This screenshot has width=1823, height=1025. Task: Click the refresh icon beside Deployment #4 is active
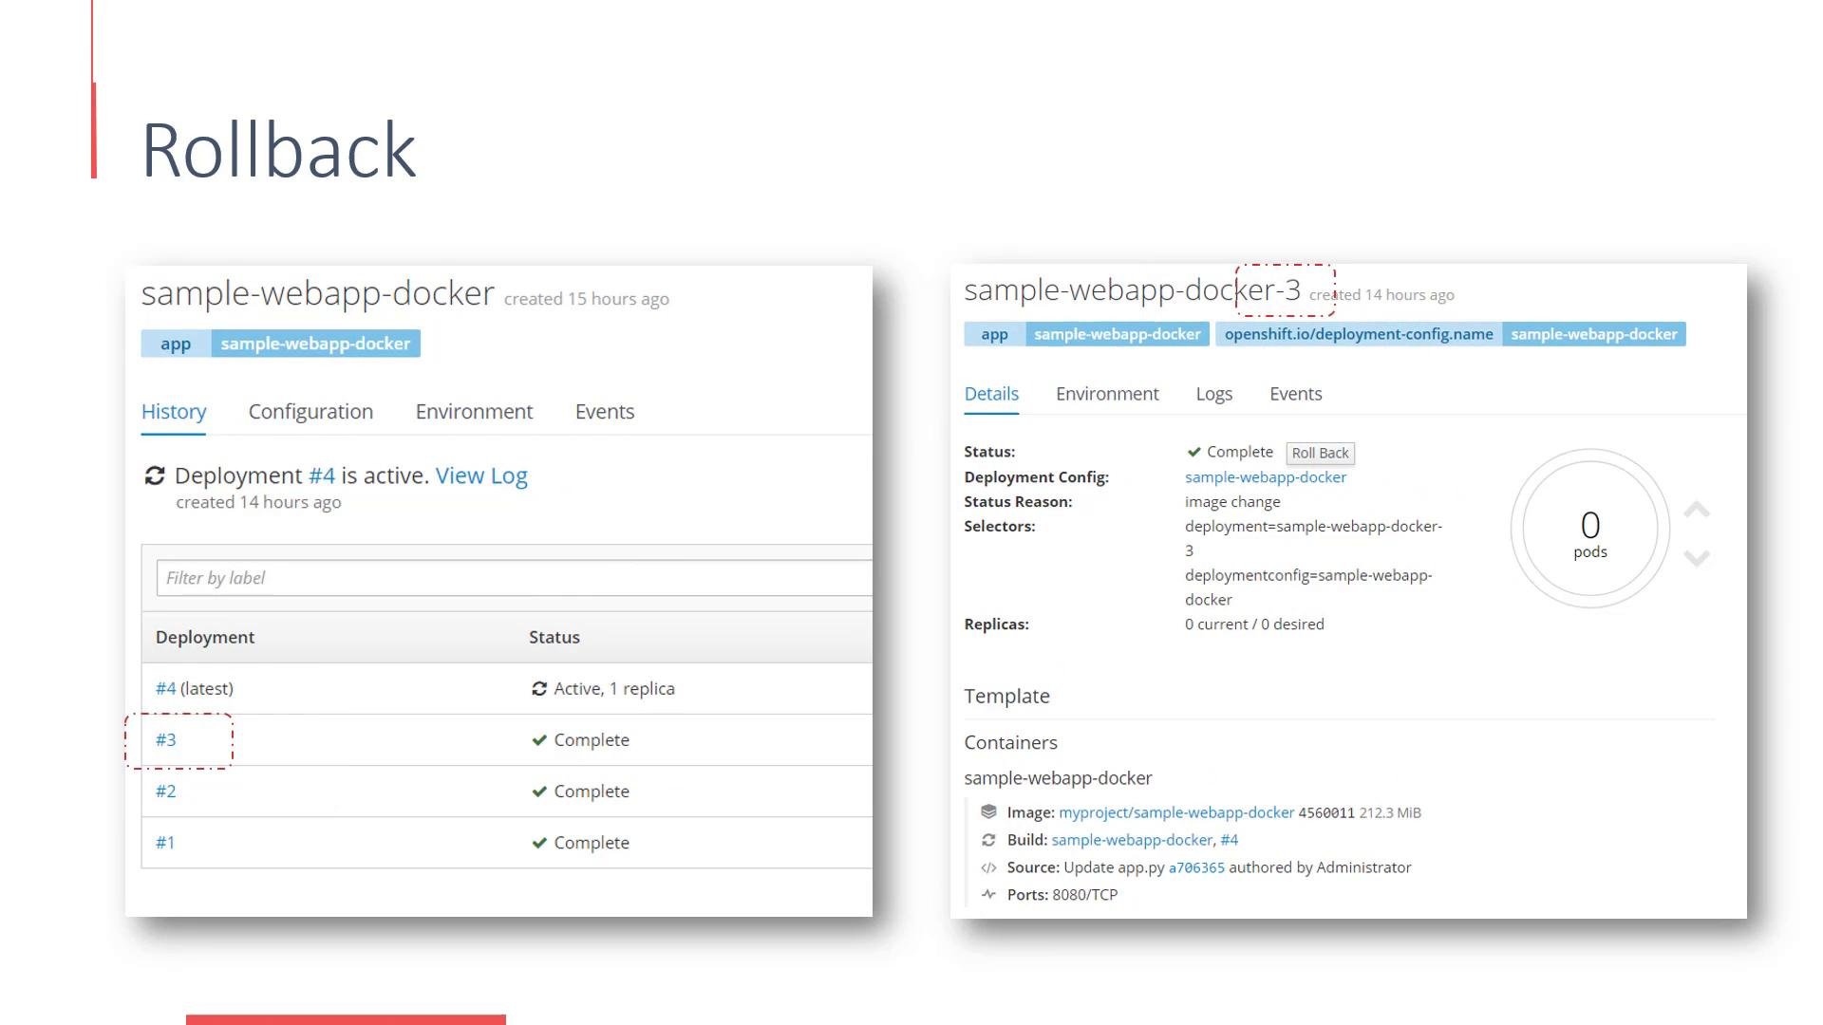point(155,475)
